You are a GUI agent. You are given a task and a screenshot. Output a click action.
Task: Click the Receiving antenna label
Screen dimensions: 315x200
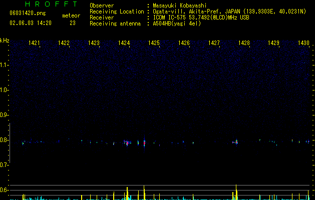[x=115, y=23]
